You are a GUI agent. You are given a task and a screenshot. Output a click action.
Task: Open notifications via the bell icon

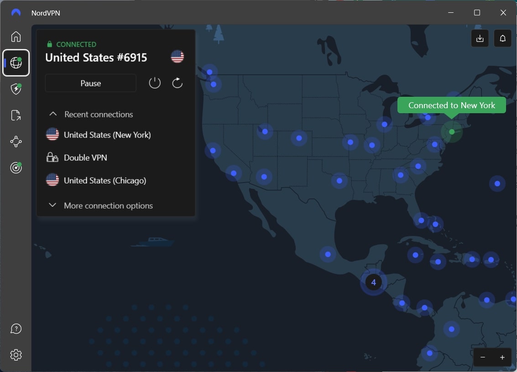pos(502,38)
